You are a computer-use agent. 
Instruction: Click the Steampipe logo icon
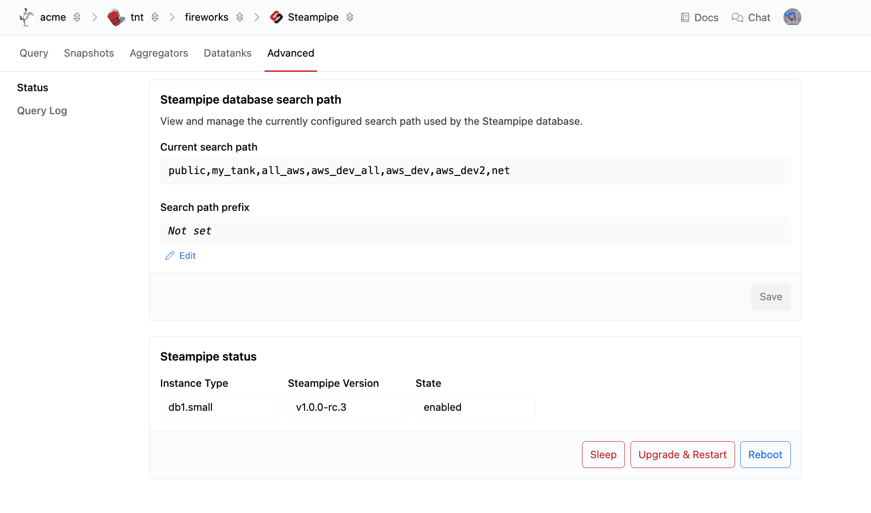pyautogui.click(x=277, y=17)
